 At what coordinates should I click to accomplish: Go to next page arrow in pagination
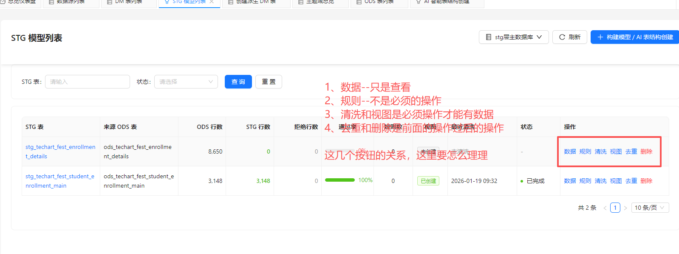click(x=625, y=208)
